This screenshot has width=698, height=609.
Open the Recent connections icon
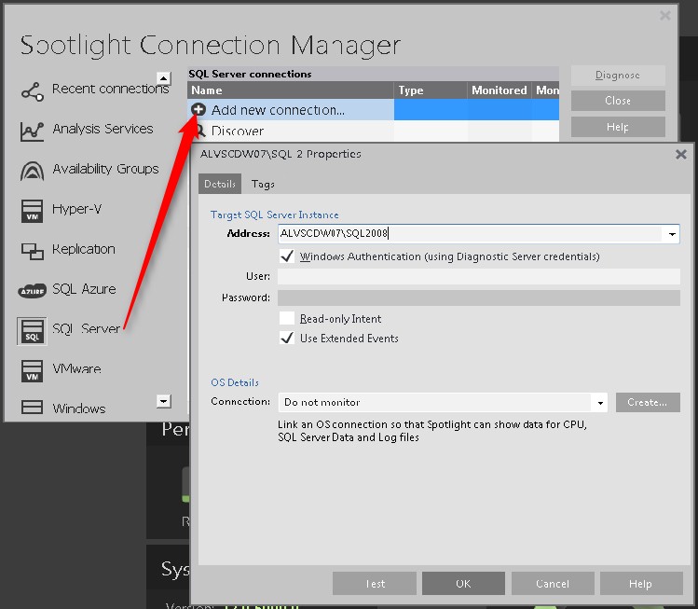pyautogui.click(x=33, y=90)
